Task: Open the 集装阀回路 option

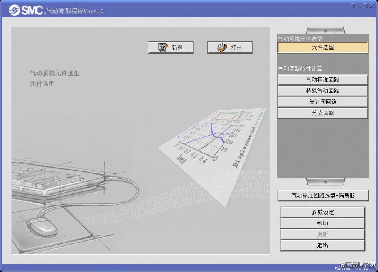Action: click(x=322, y=102)
